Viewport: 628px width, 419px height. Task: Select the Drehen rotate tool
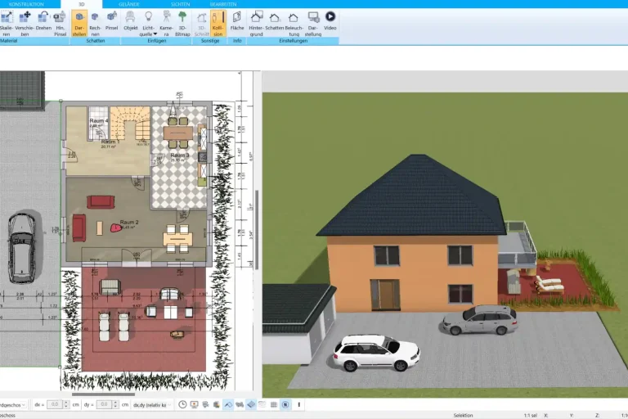43,20
